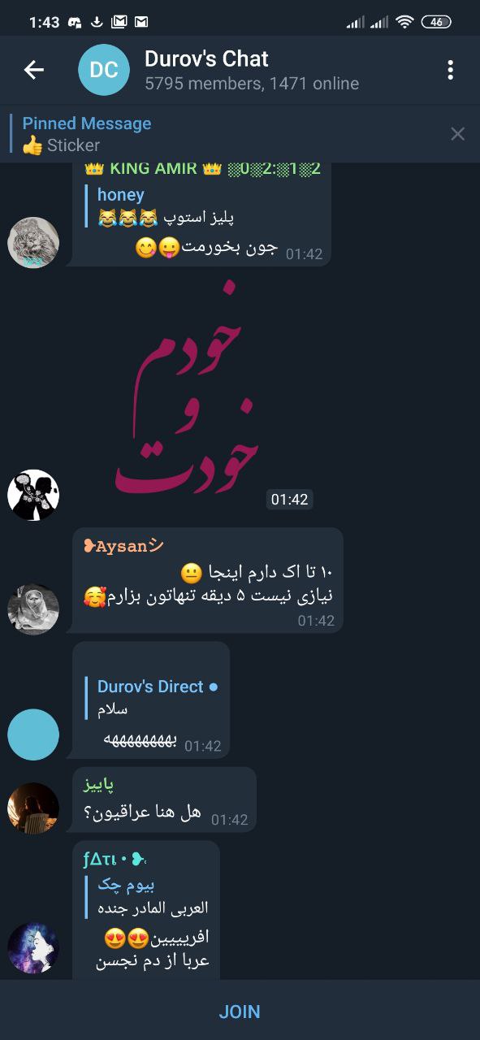Viewport: 480px width, 1040px height.
Task: Open the DC group avatar
Action: point(104,70)
